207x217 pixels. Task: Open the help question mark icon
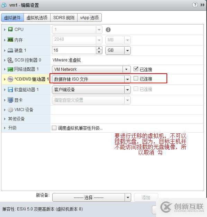(195, 5)
